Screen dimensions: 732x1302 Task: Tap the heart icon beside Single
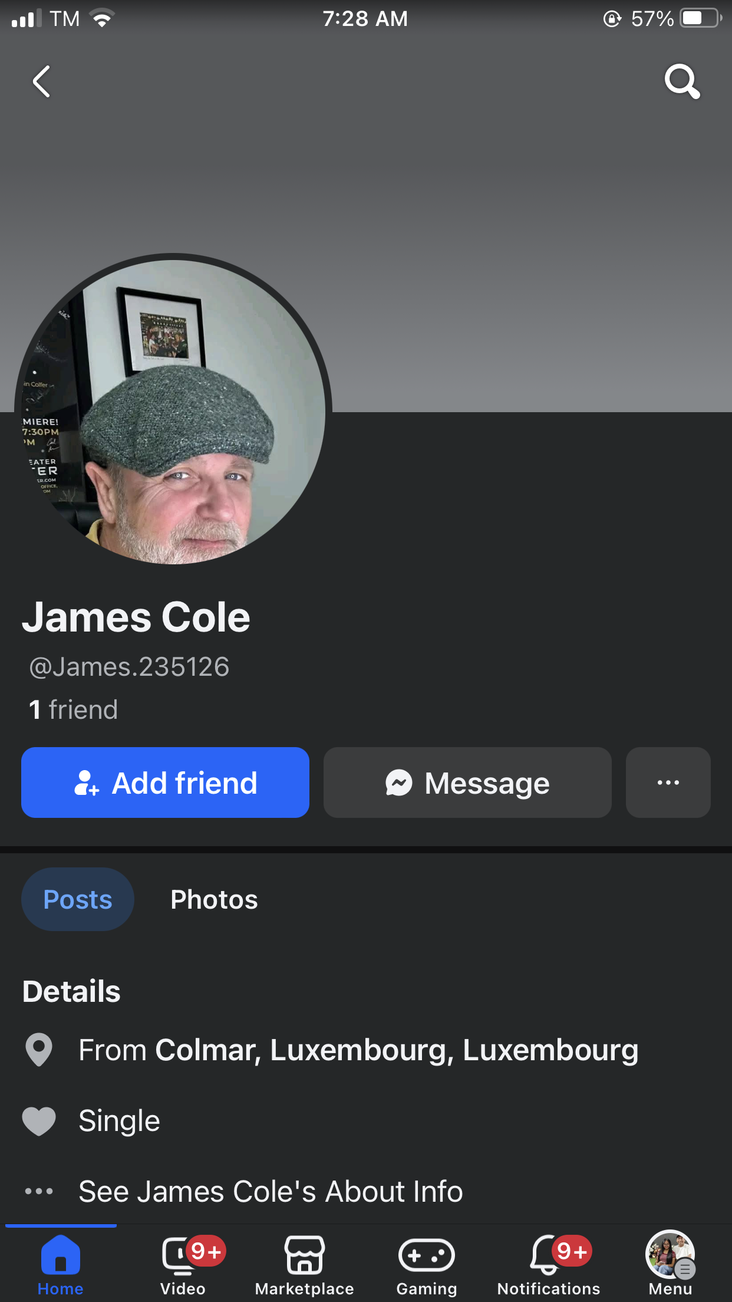coord(39,1121)
